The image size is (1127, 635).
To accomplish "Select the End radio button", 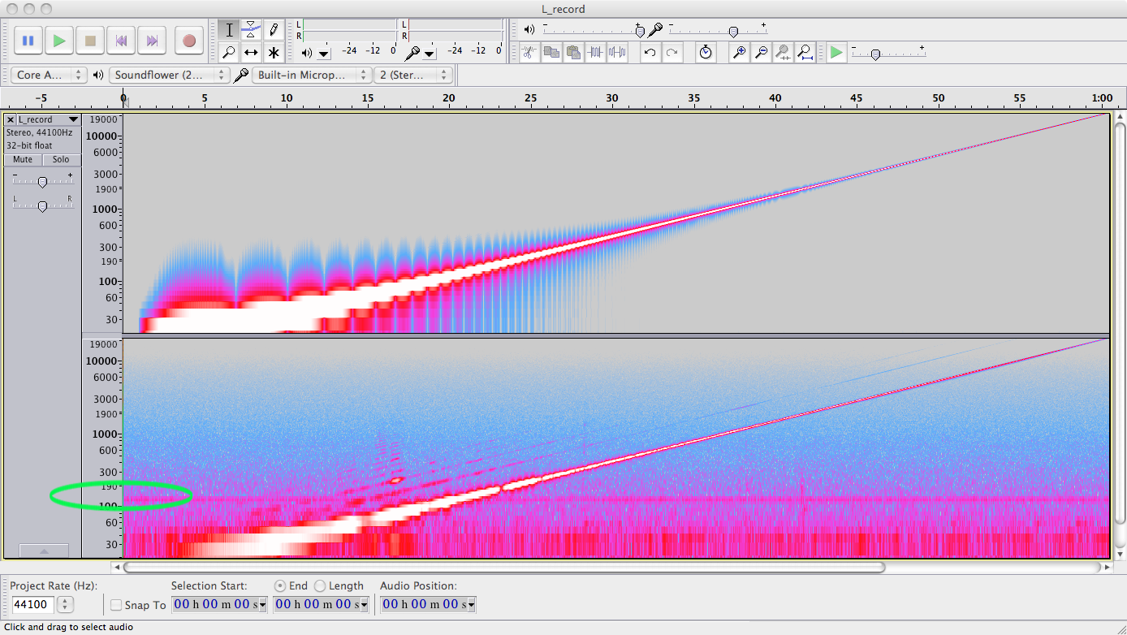I will click(x=280, y=585).
